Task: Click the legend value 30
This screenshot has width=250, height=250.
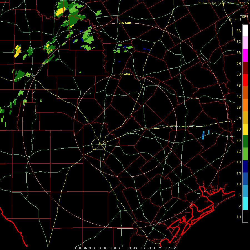Action: click(x=239, y=129)
